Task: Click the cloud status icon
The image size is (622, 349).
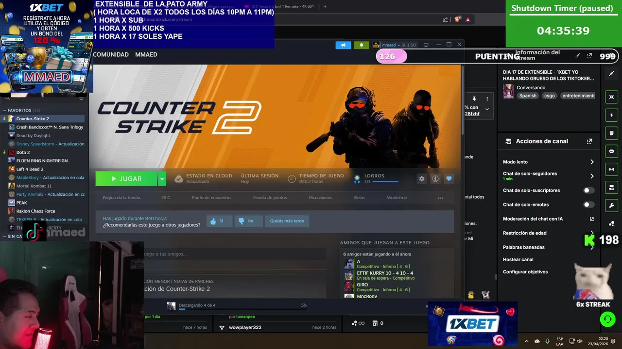Action: click(x=179, y=179)
